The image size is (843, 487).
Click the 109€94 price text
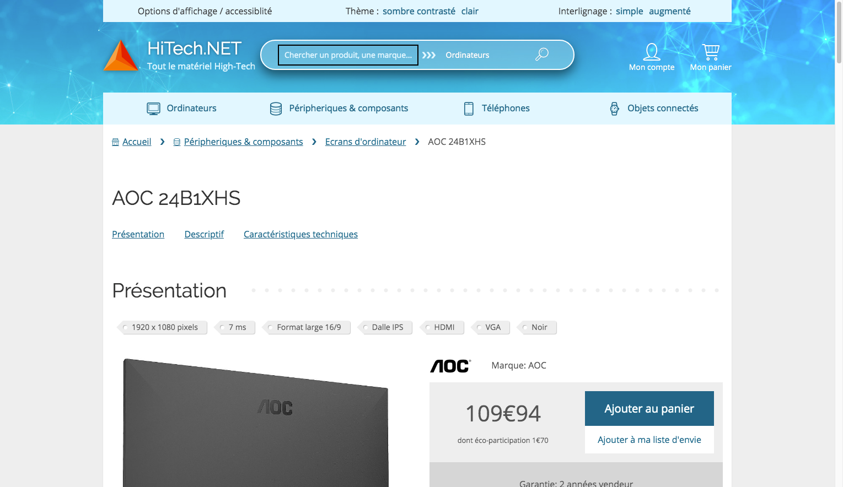(503, 414)
